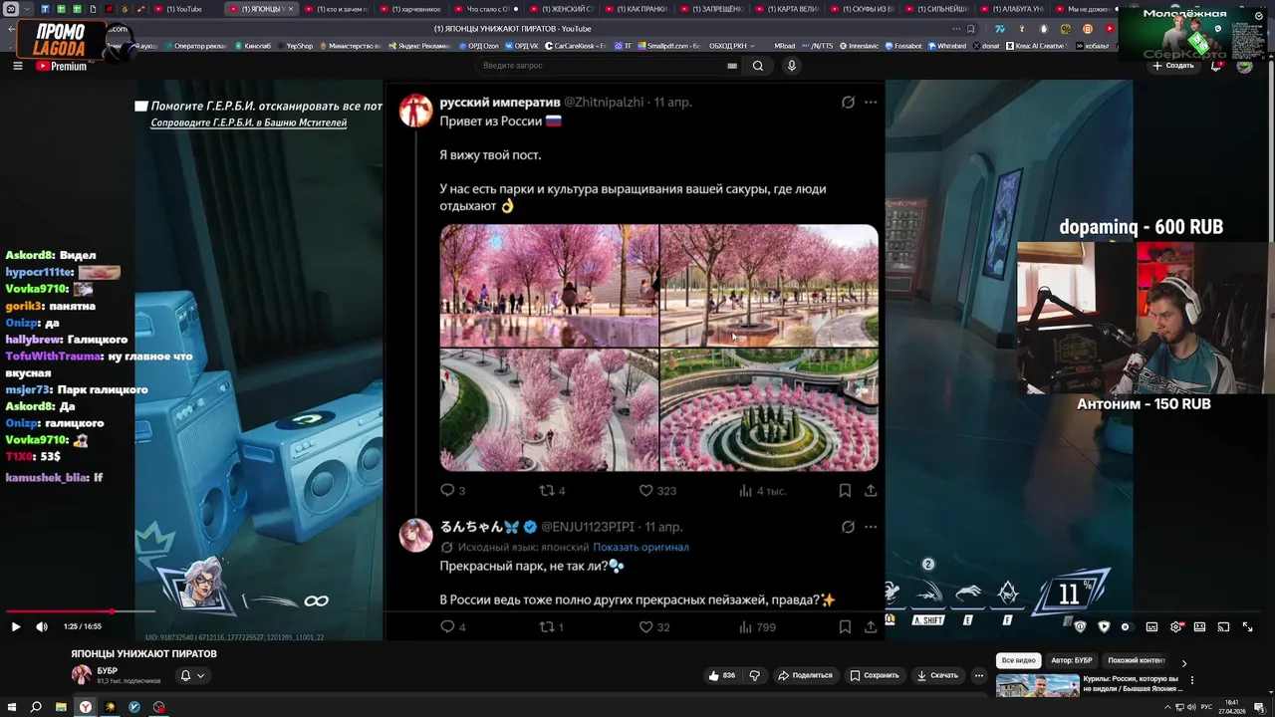Screen dimensions: 1275x717
Task: Click the video title ЯПОНЦЫ УНИЖАЮТ ПИРАТОВ
Action: click(143, 654)
